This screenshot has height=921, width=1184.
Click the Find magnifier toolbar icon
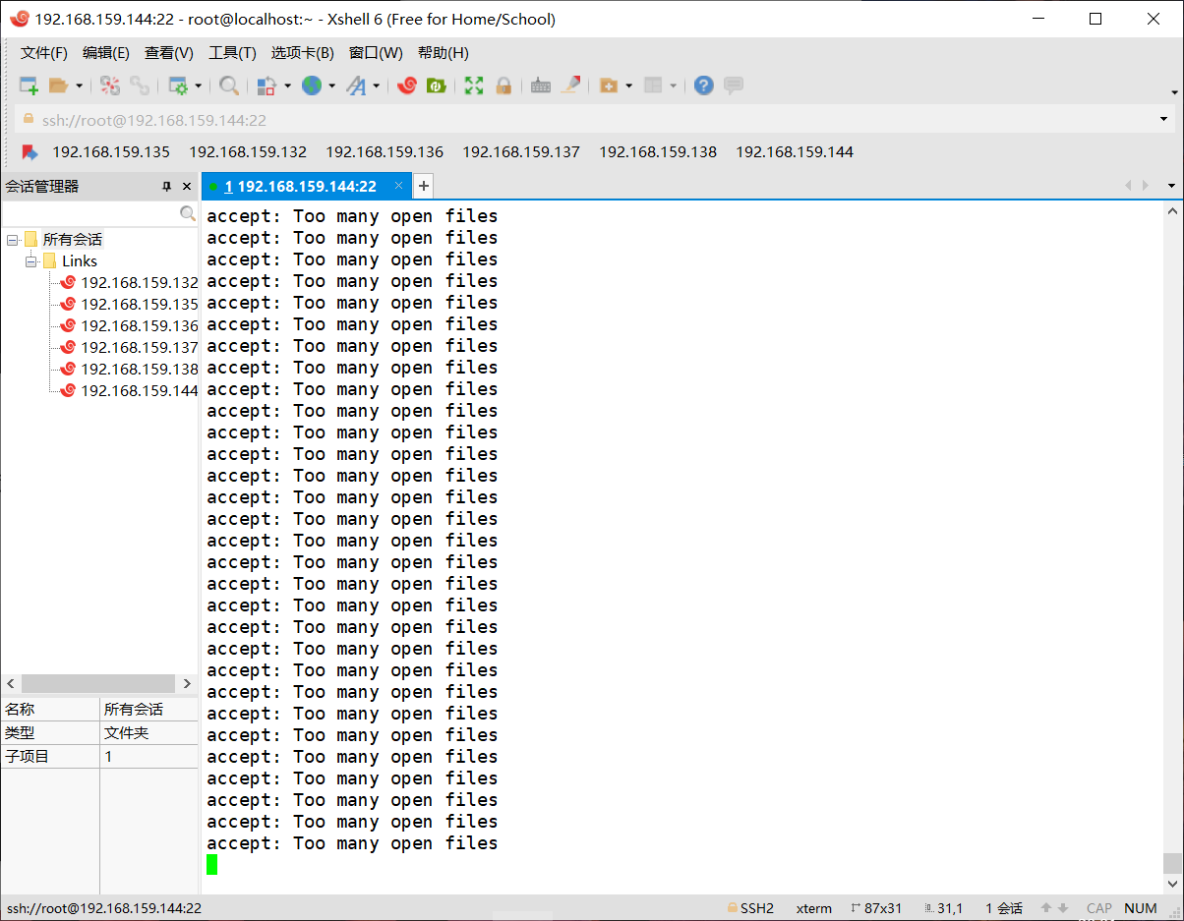tap(229, 86)
